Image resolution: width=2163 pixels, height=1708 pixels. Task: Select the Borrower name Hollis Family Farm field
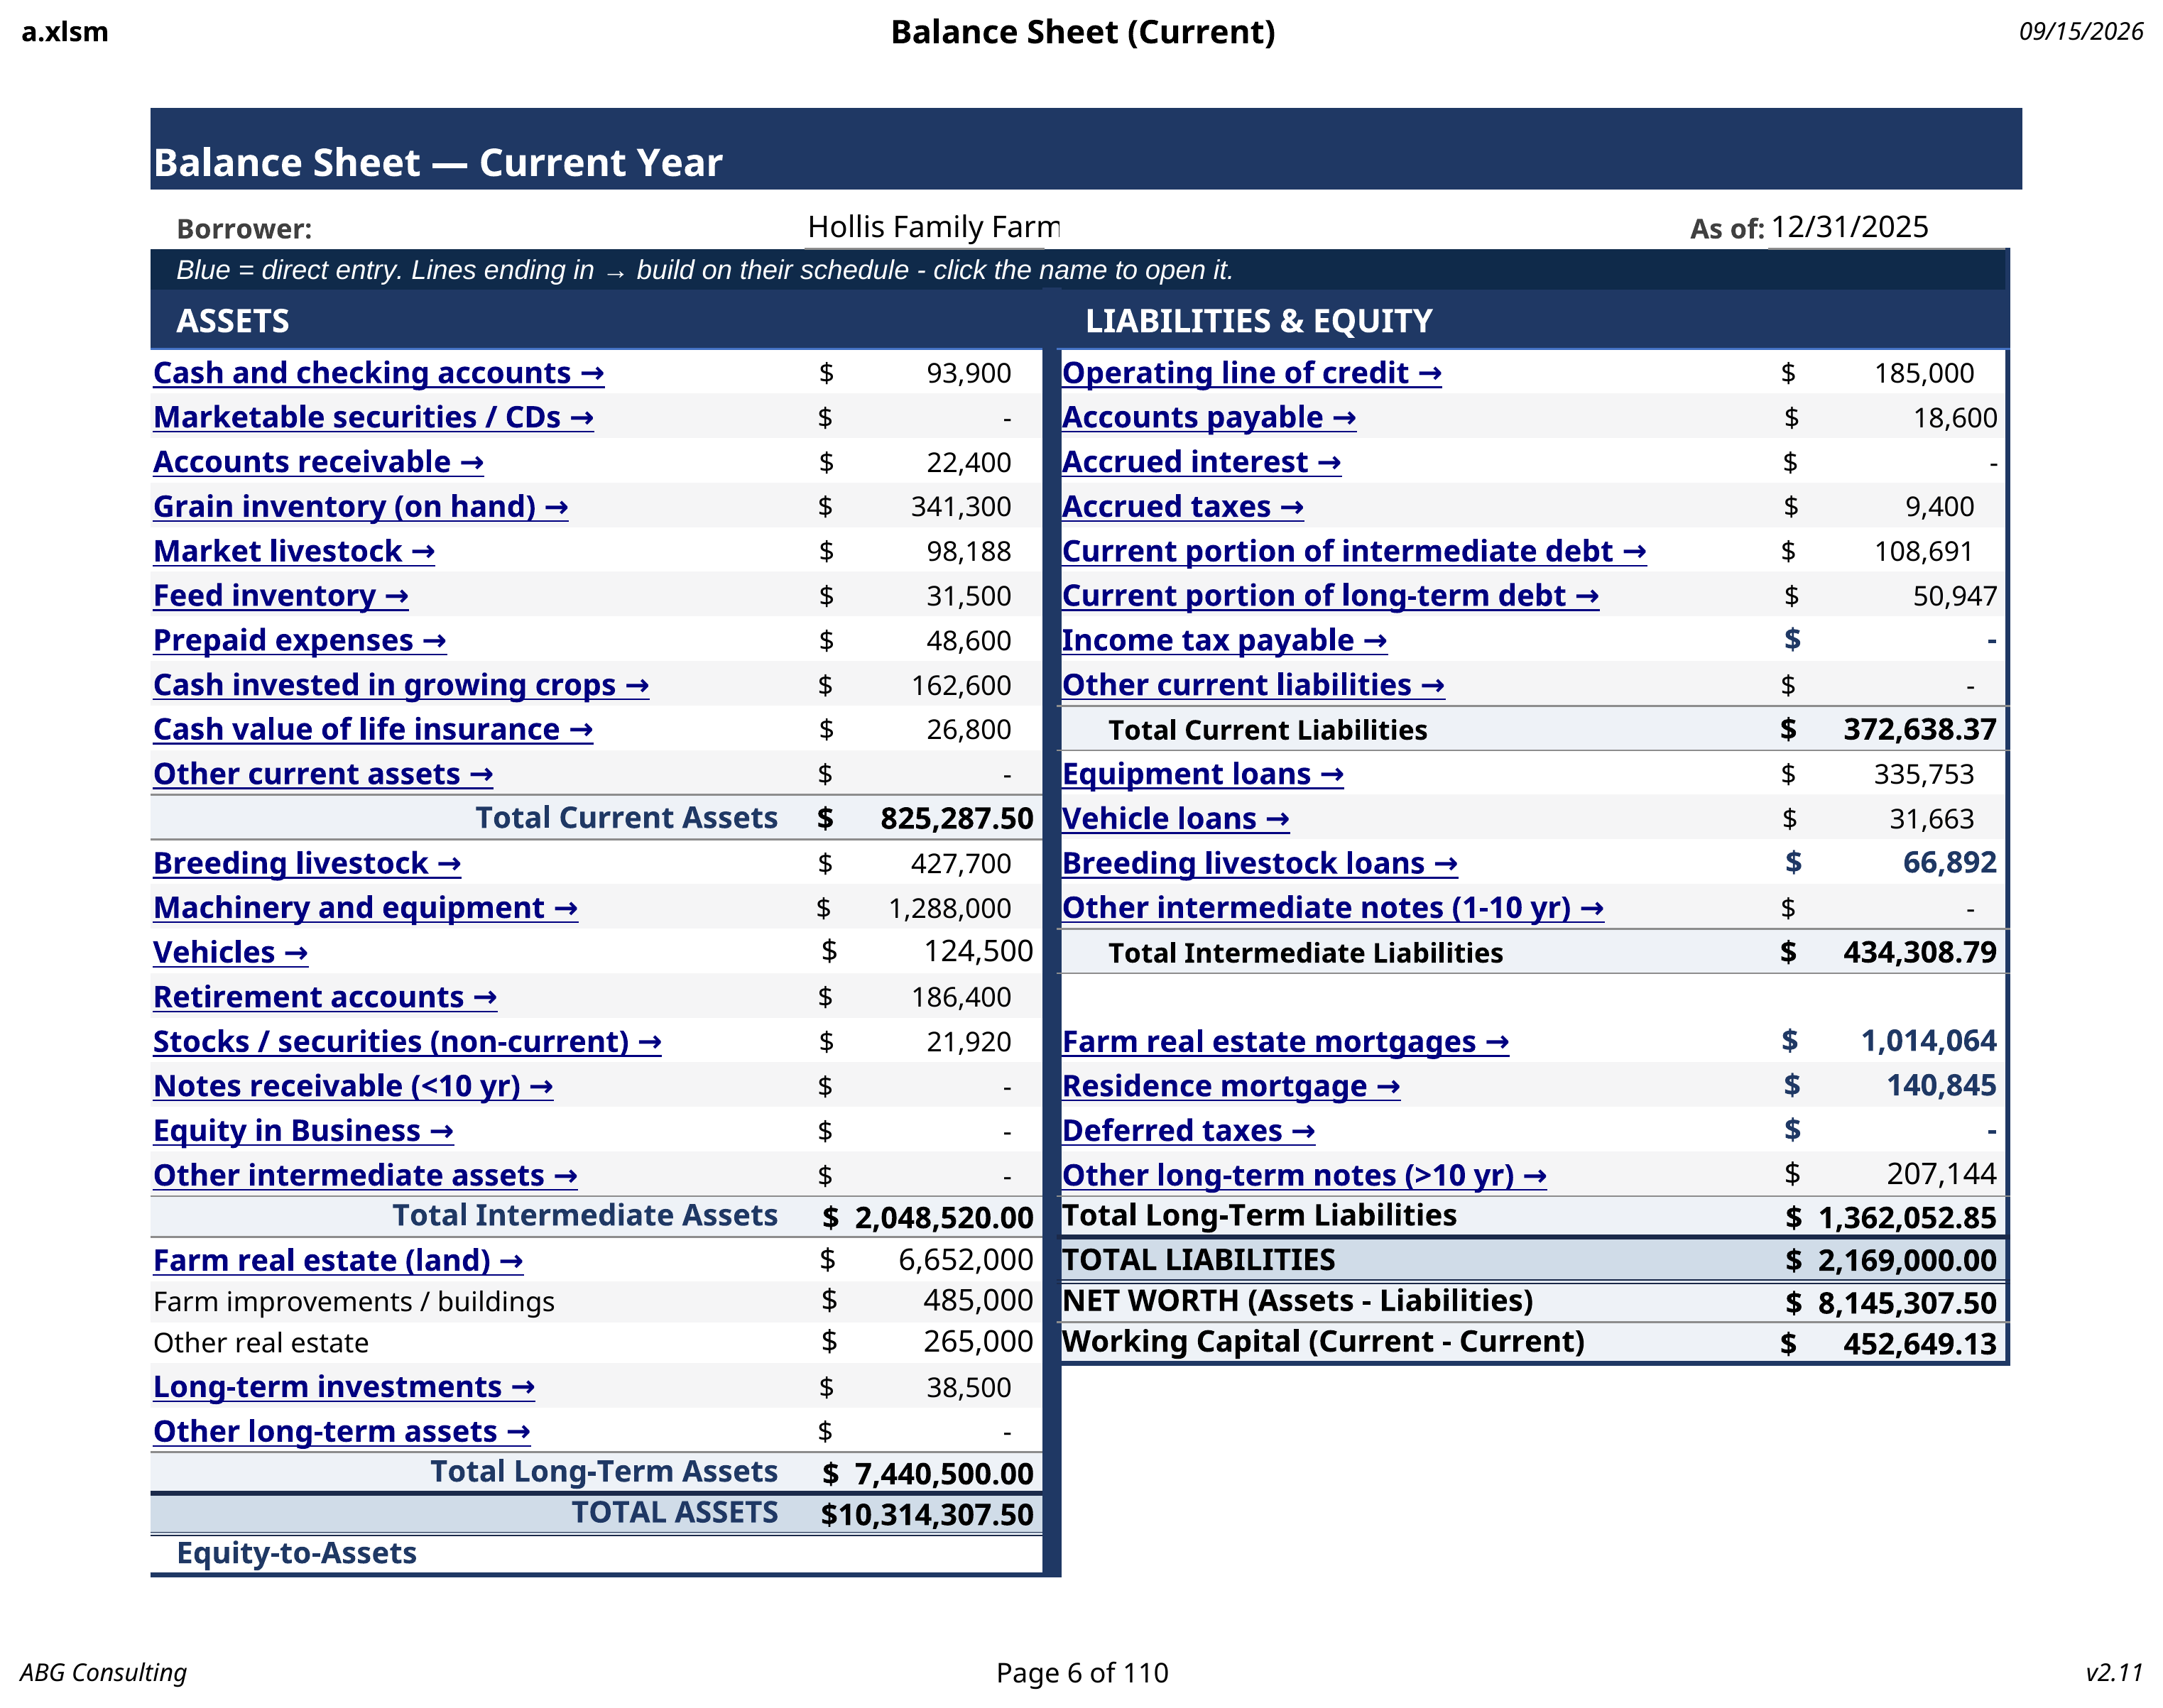(x=933, y=227)
